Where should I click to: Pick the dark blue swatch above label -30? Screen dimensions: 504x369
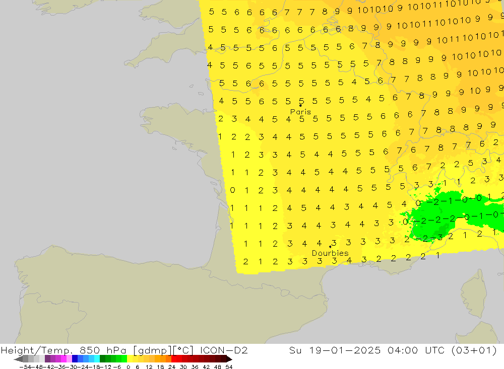point(75,359)
